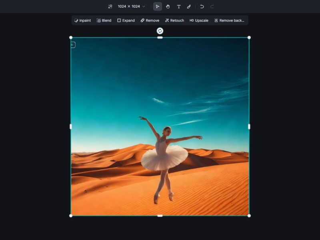Click the top-right corner resize handle

(x=249, y=38)
